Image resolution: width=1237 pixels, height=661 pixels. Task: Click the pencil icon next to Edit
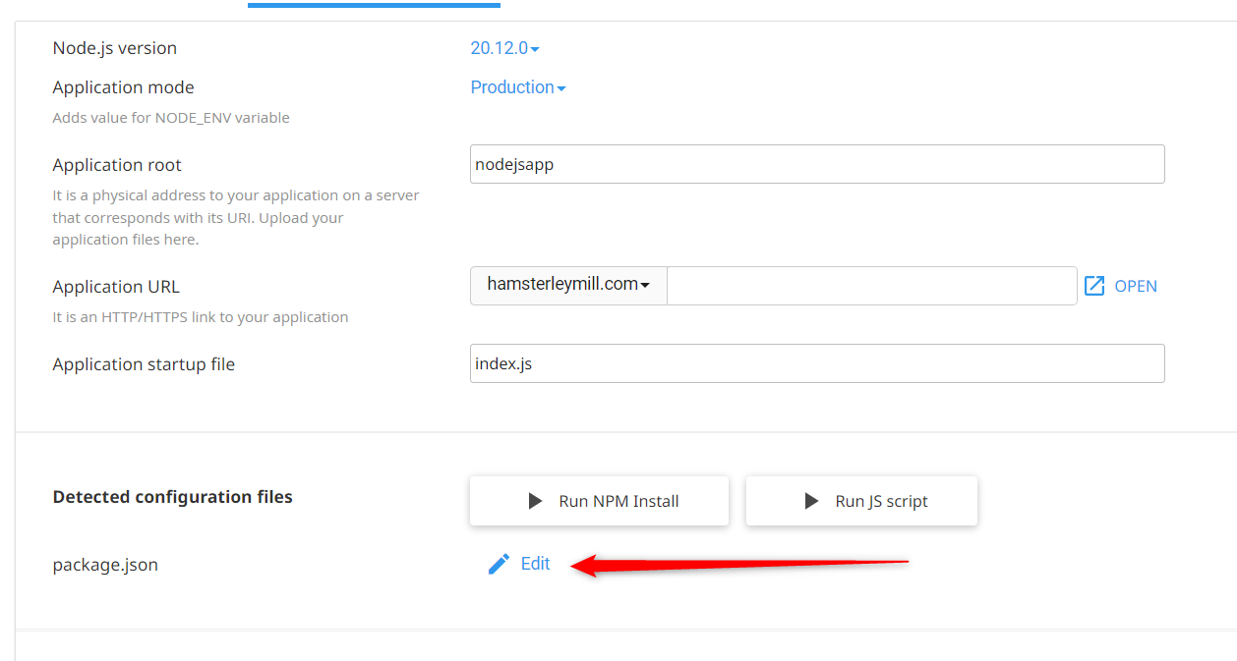[499, 564]
